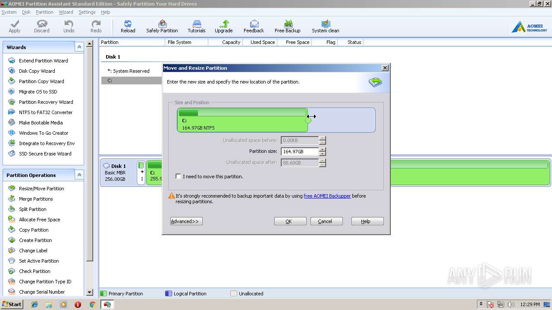Screen dimensions: 552x310
Task: Select the Resize/Move Partition operation
Action: click(41, 189)
